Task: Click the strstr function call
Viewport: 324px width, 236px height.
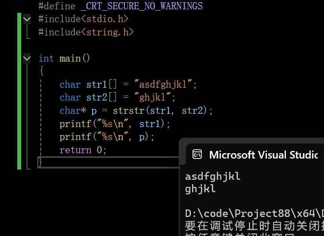Action: pos(128,111)
